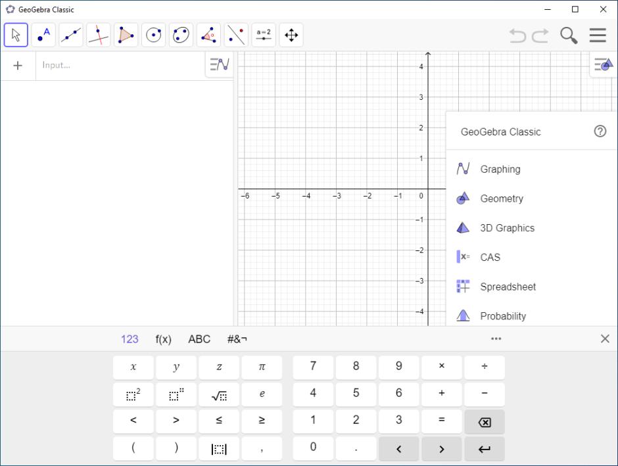This screenshot has height=466, width=618.
Task: Tap the cursor left arrow key
Action: [x=399, y=448]
